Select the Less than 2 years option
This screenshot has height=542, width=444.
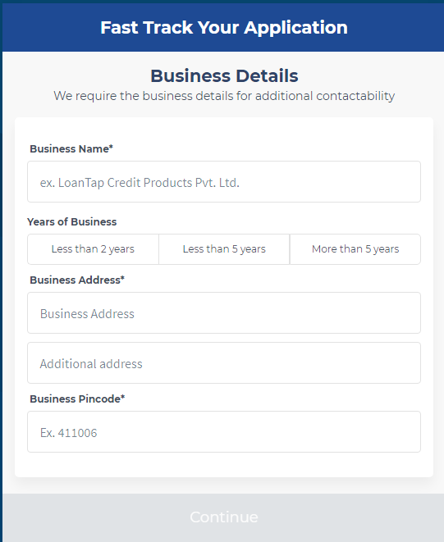point(93,249)
